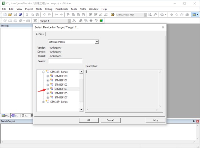Click the device tree scroll down arrow
The height and width of the screenshot is (148, 200).
click(81, 109)
